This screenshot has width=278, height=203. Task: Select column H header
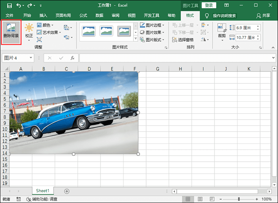click(x=180, y=69)
